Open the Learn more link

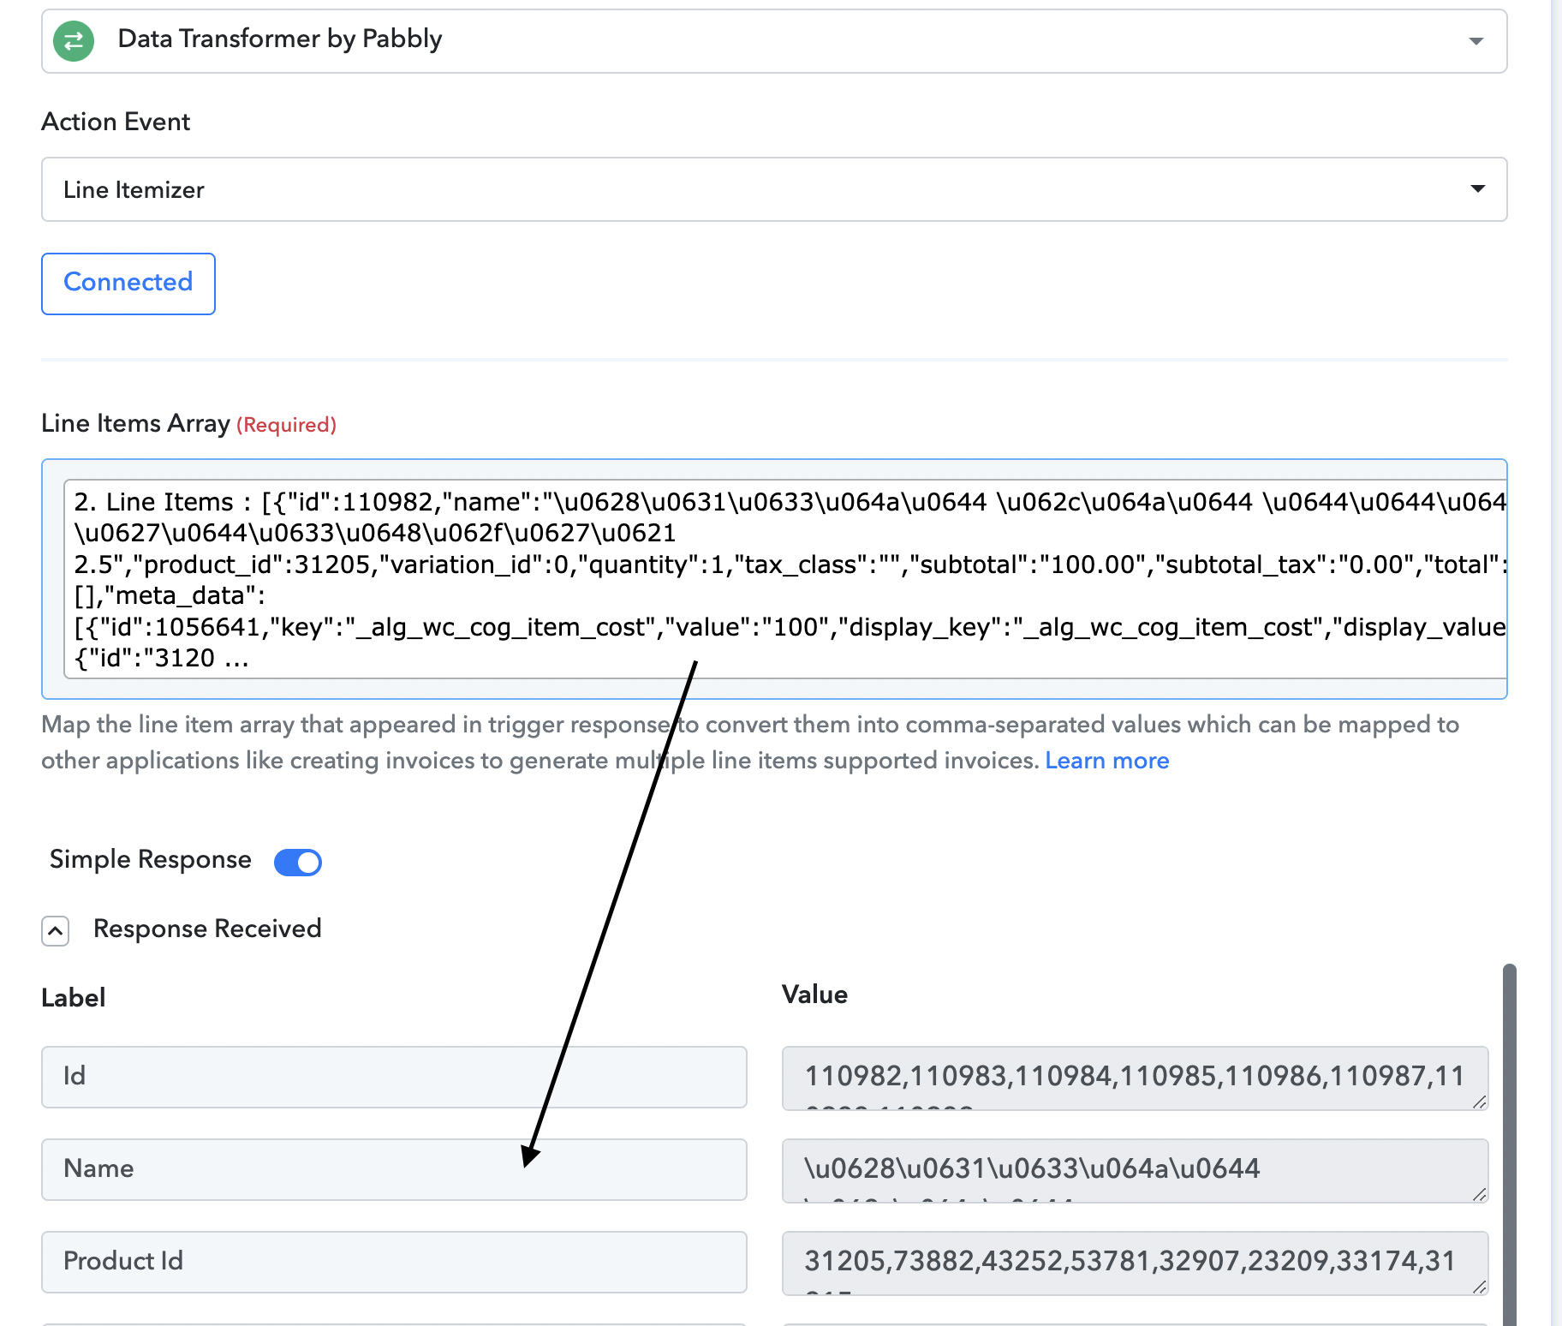(1107, 761)
